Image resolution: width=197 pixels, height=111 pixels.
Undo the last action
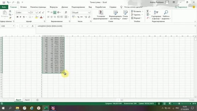(8, 2)
